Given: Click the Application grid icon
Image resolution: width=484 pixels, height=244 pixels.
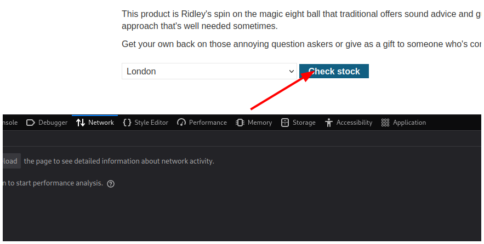Looking at the screenshot, I should pos(385,123).
